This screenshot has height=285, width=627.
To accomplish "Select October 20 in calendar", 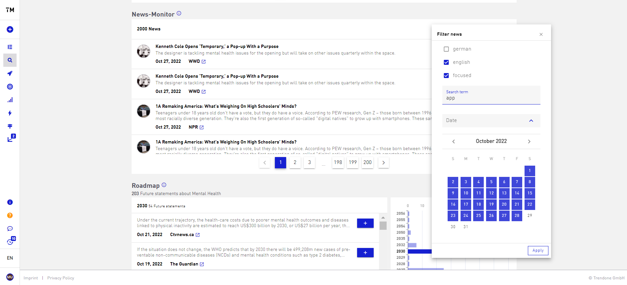I will [x=504, y=204].
